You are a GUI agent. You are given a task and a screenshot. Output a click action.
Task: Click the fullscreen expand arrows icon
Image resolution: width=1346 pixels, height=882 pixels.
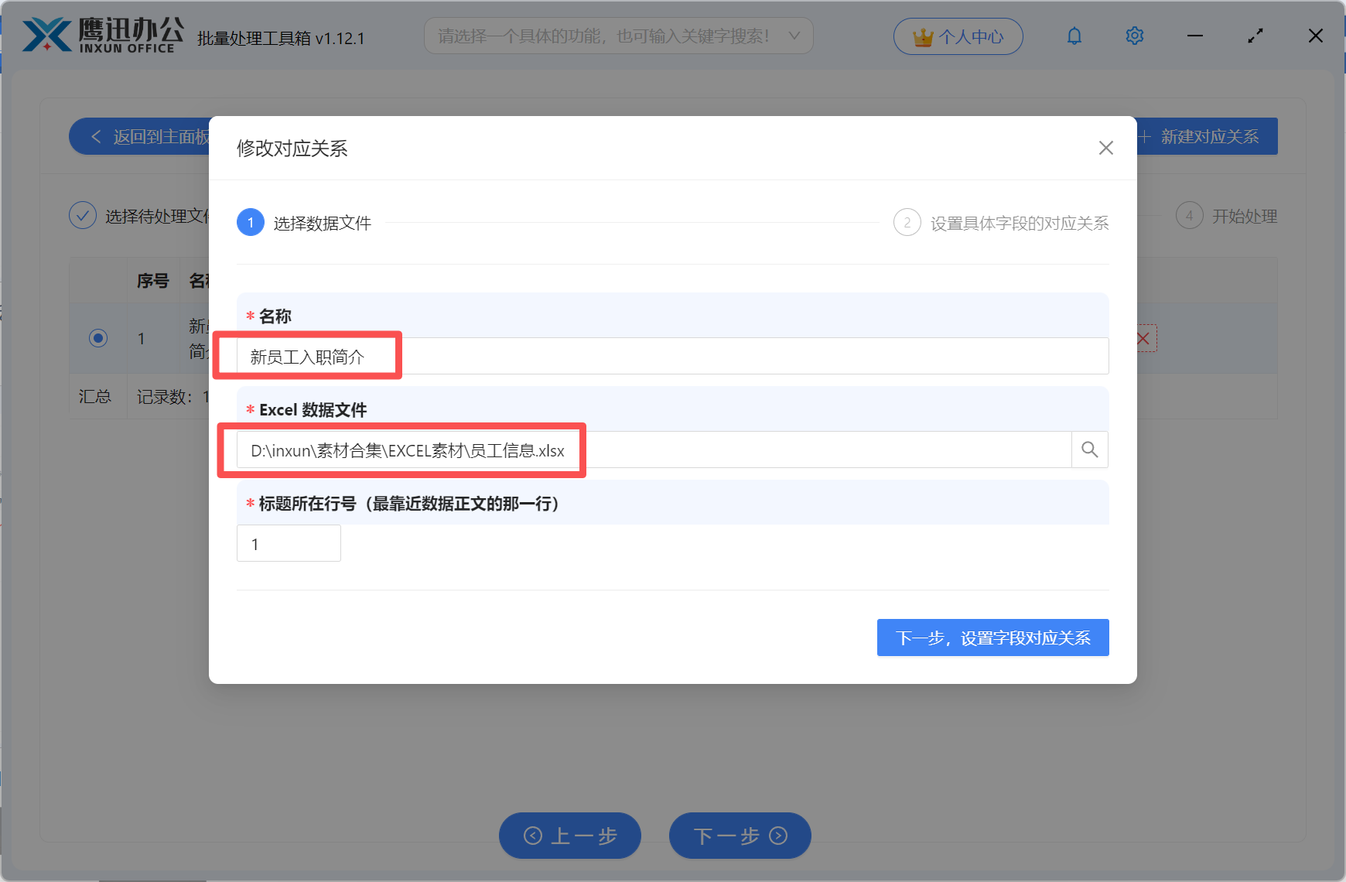(x=1255, y=36)
